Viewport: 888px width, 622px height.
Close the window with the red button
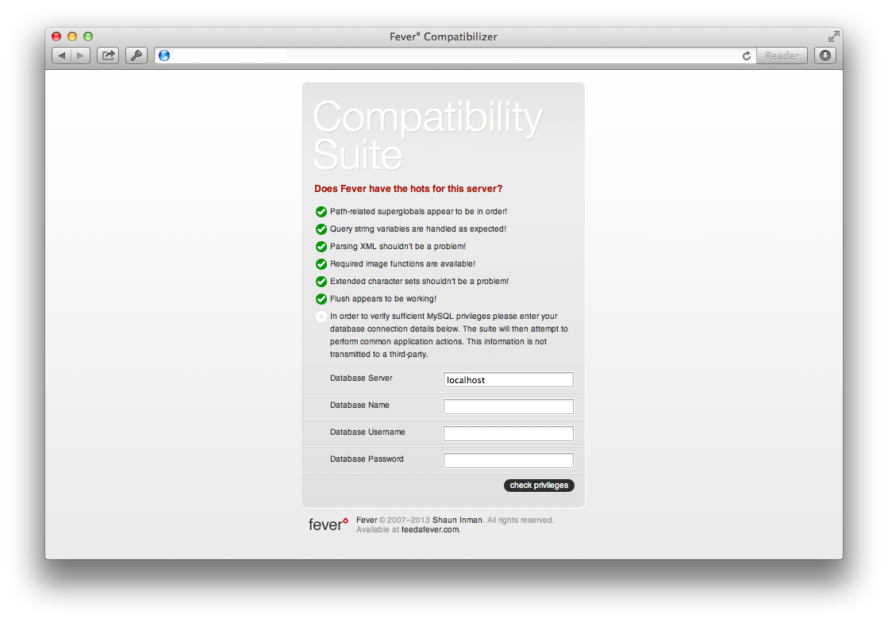(56, 36)
